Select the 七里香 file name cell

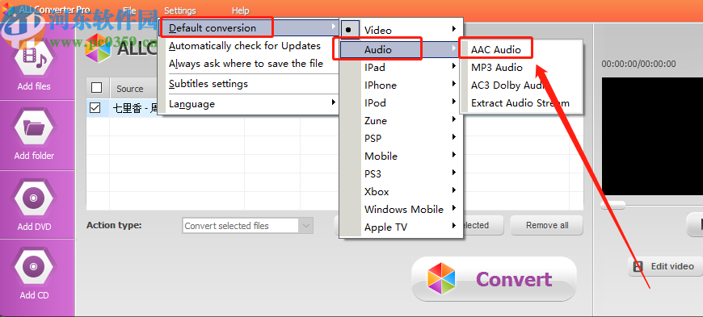coord(133,108)
